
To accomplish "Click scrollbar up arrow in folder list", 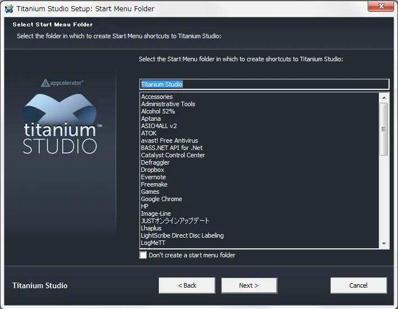I will (x=384, y=97).
